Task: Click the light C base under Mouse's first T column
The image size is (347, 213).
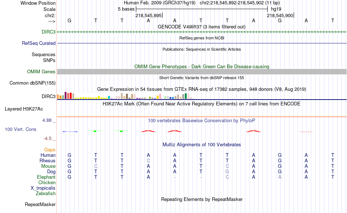Action: [96, 166]
